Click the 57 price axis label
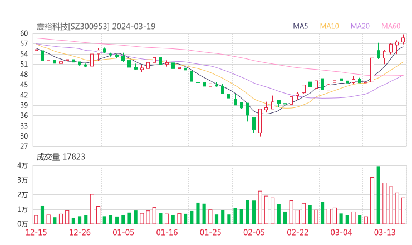This screenshot has height=245, width=412. (x=24, y=43)
